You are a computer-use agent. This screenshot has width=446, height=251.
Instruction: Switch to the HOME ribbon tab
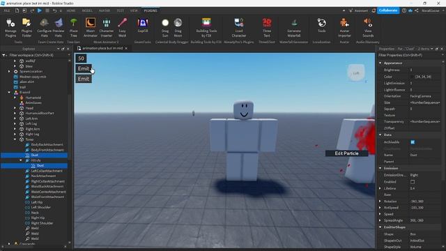click(x=71, y=10)
